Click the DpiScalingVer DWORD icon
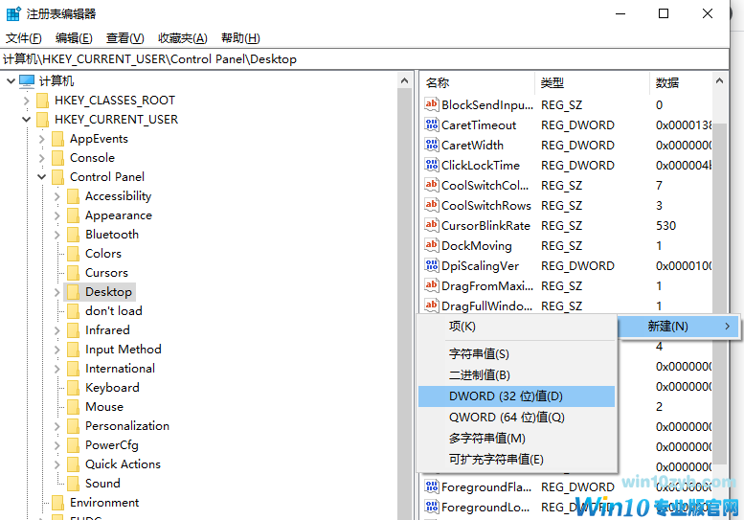Screen dimensions: 744x520 (431, 266)
